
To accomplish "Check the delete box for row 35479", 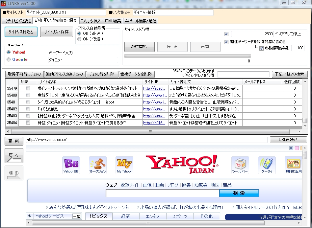I will (x=28, y=88).
